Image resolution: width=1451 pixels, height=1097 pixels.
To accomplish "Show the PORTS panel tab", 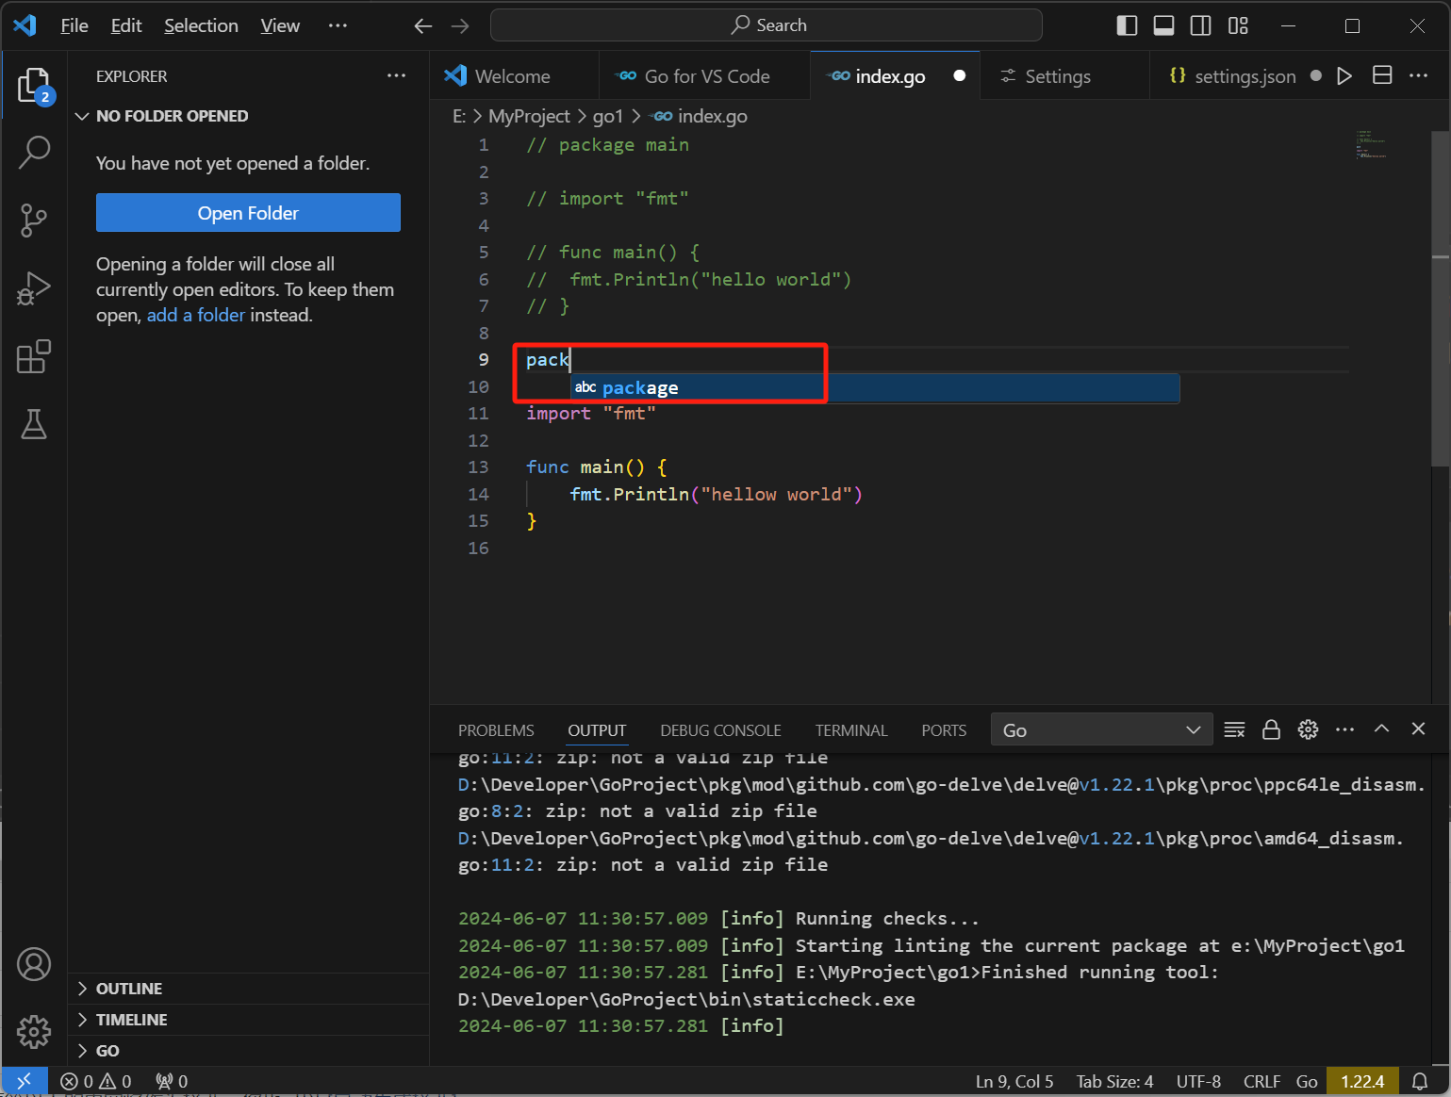I will (944, 730).
